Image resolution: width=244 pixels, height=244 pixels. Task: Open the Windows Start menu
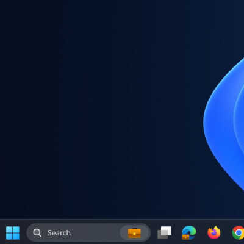coord(13,233)
